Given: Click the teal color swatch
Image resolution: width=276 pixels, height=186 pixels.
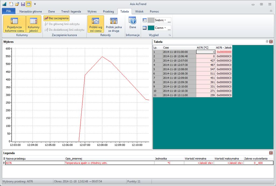Looking at the screenshot, I should coord(151,28).
